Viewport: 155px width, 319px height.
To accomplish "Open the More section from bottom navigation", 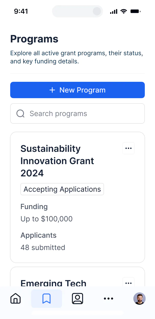I will tap(109, 298).
